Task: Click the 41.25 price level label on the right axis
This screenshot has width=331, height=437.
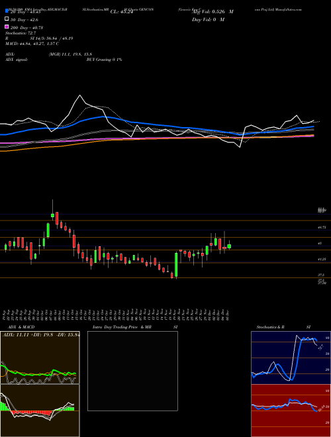Action: (x=322, y=259)
